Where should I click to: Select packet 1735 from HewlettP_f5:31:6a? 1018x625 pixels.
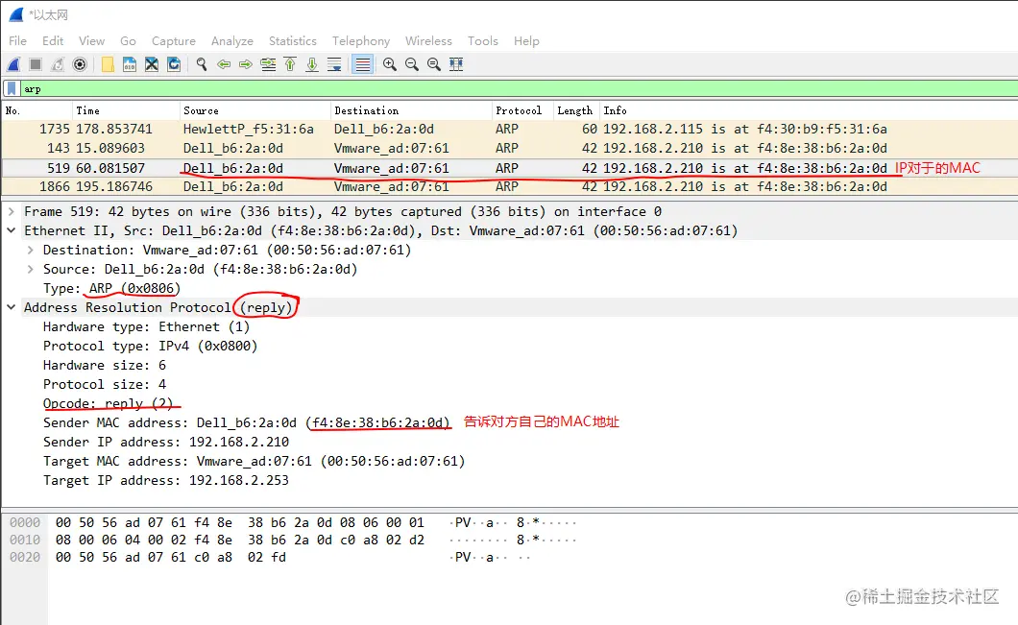point(510,130)
